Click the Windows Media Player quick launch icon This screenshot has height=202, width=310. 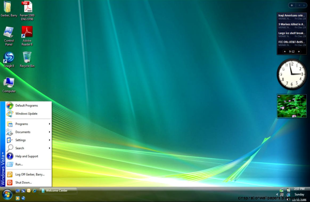point(18,198)
